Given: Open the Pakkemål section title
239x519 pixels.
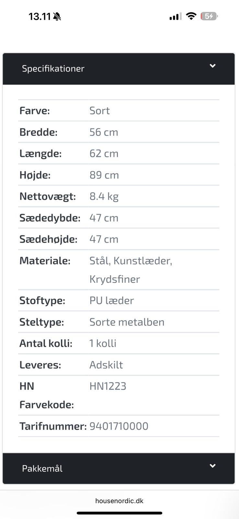Looking at the screenshot, I should pos(42,468).
